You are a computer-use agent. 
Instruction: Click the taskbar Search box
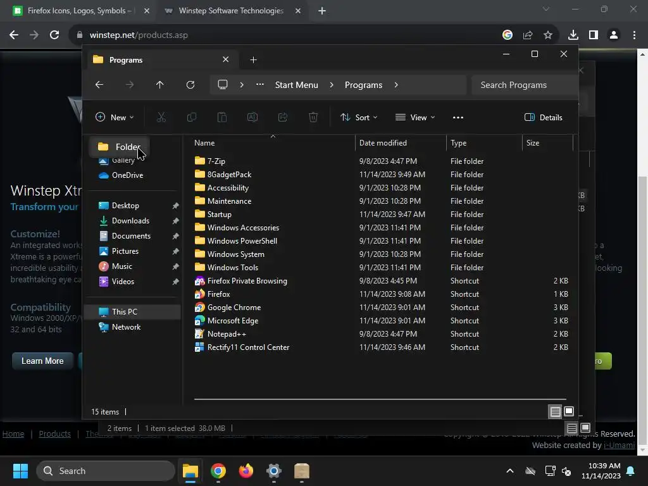106,471
